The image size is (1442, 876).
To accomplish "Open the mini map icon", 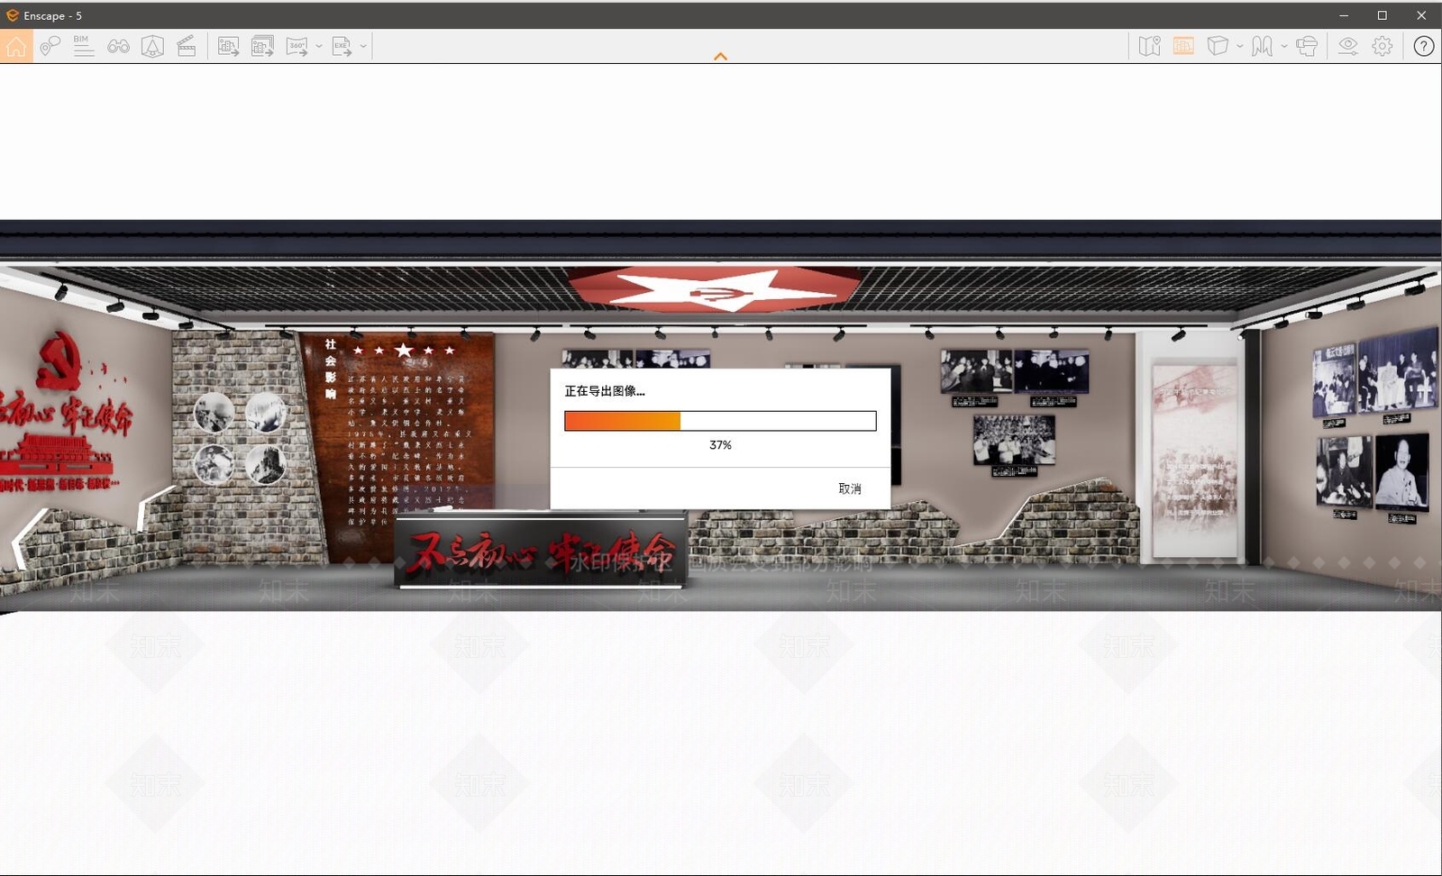I will tap(1149, 46).
